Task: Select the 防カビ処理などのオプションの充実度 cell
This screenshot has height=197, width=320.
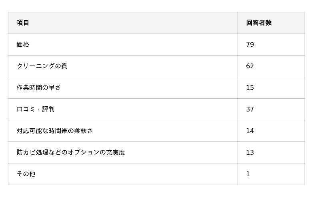Action: pyautogui.click(x=71, y=152)
